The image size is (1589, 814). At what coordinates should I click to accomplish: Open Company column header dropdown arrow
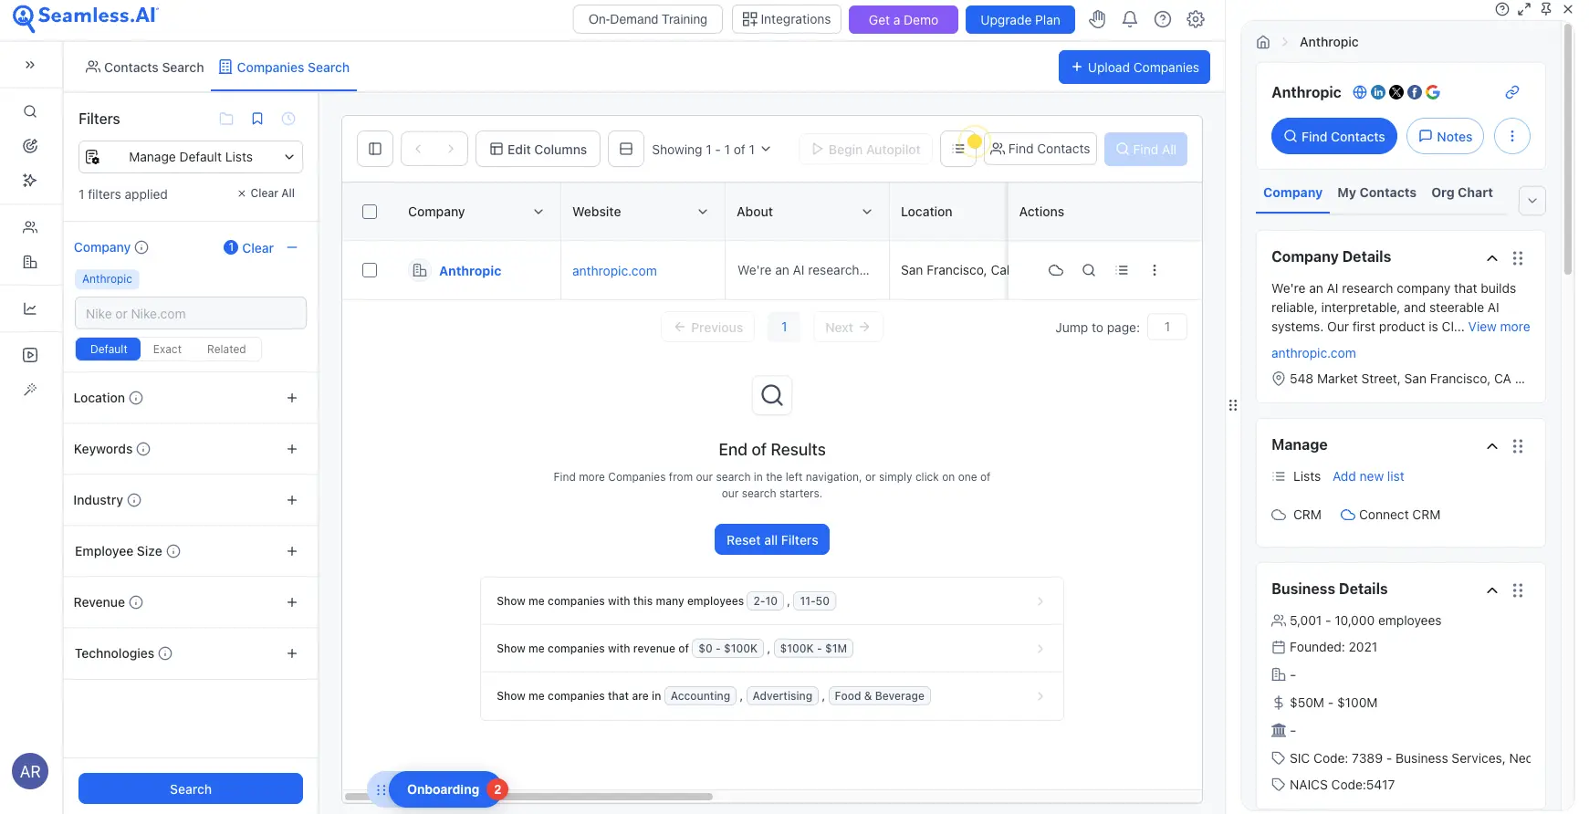tap(538, 212)
